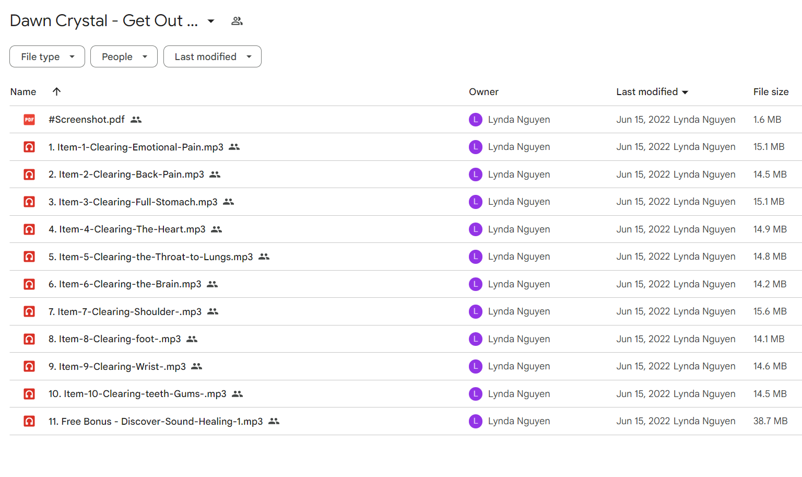Click the shared icon next to Item-4-Clearing-The-Heart.mp3
Screen dimensions: 802x477
click(x=217, y=229)
